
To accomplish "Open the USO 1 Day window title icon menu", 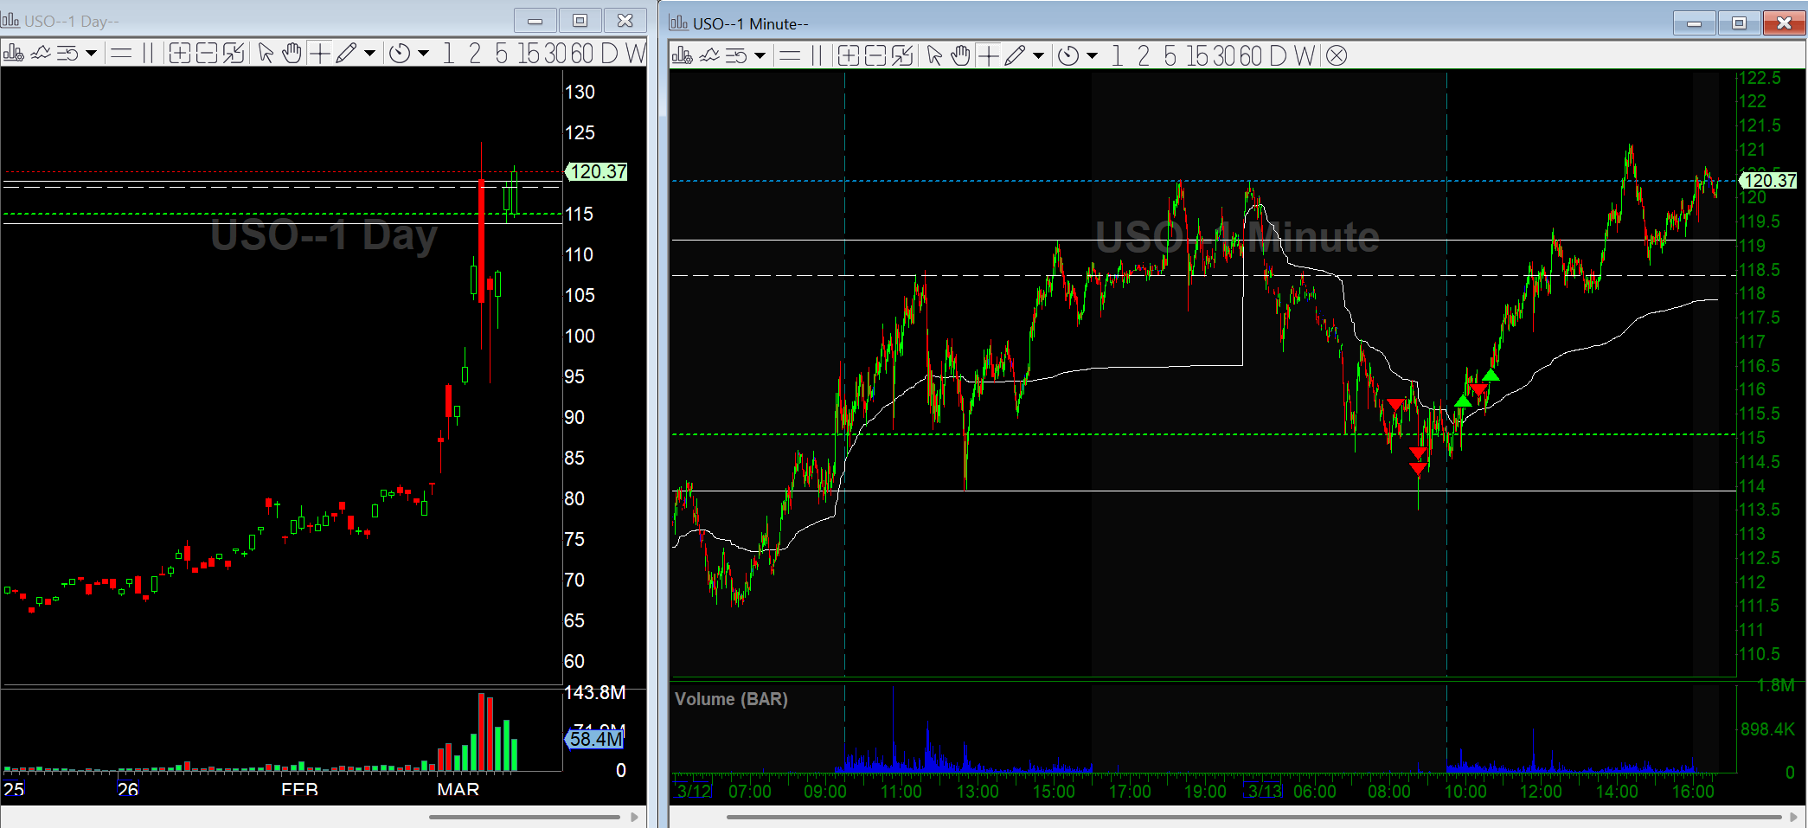I will pyautogui.click(x=10, y=19).
